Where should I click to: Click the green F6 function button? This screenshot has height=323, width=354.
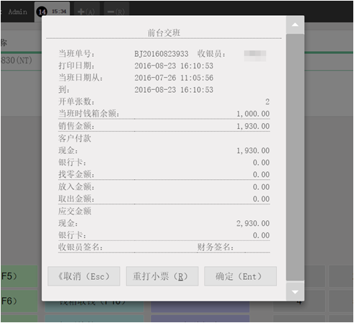point(19,301)
